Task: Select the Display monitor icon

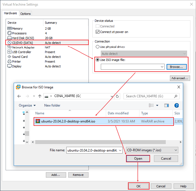Action: click(9, 66)
